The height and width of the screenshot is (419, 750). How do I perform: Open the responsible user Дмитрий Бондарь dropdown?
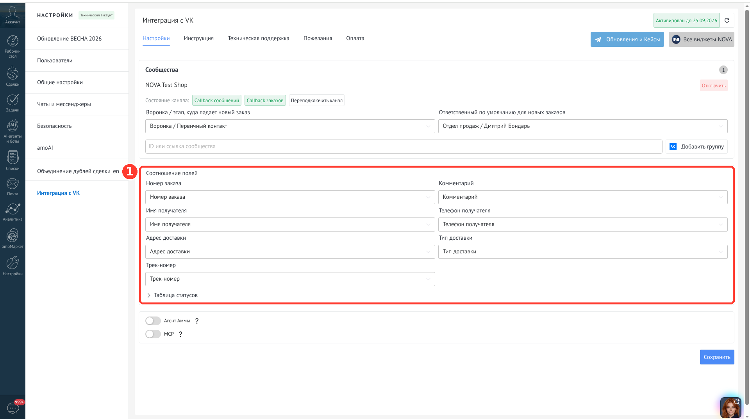point(583,126)
